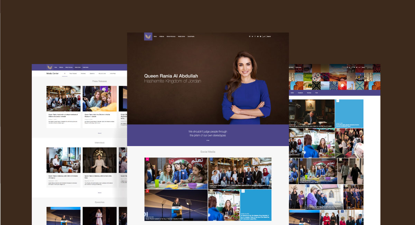Select the In the Press tab in Media Center

tap(113, 73)
